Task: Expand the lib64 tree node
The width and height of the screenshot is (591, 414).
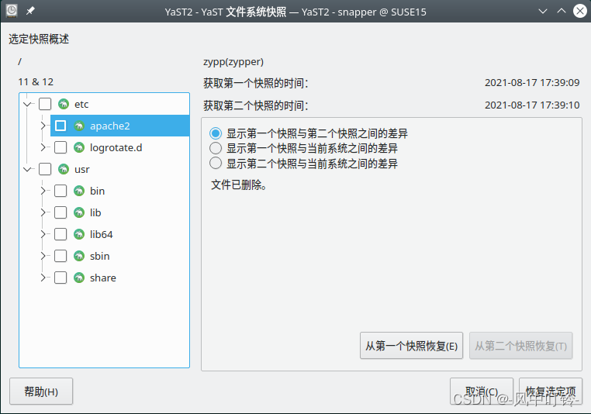Action: tap(43, 234)
